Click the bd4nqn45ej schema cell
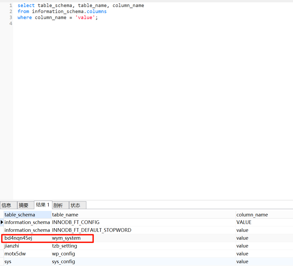 [18, 238]
